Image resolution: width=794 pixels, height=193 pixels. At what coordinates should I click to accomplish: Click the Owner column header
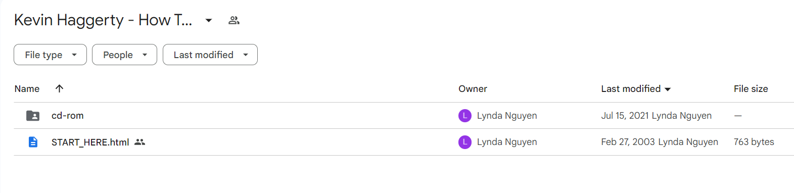pyautogui.click(x=473, y=88)
